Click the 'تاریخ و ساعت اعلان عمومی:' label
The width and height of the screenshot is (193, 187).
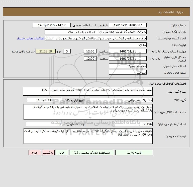point(90,25)
